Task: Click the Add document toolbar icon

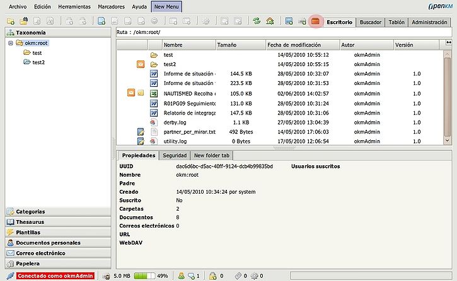Action: [101, 21]
